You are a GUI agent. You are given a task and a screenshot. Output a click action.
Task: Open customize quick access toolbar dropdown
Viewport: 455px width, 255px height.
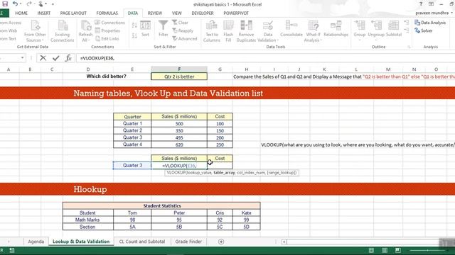[x=53, y=4]
